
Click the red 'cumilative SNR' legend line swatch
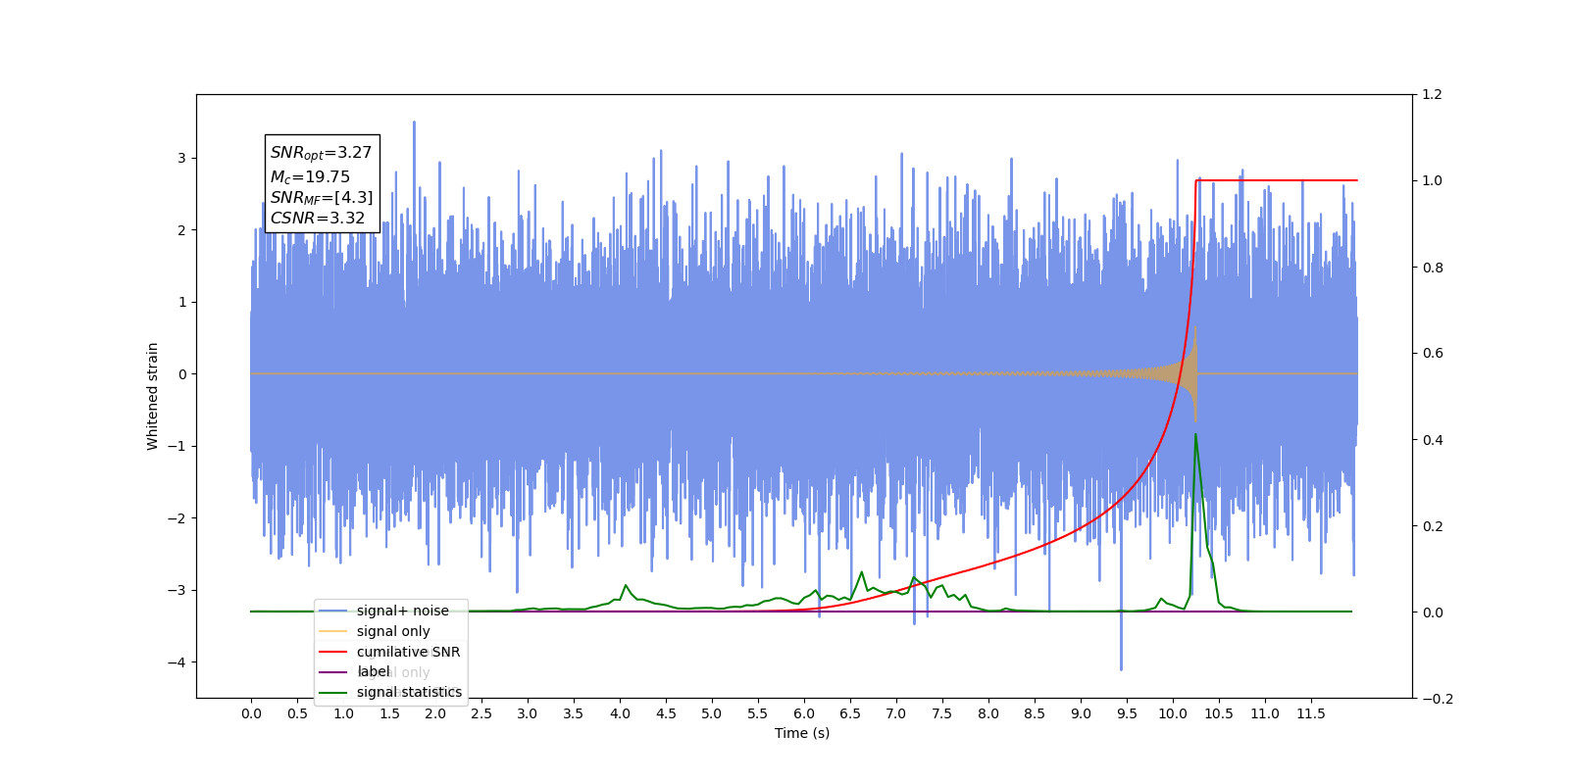pyautogui.click(x=333, y=652)
